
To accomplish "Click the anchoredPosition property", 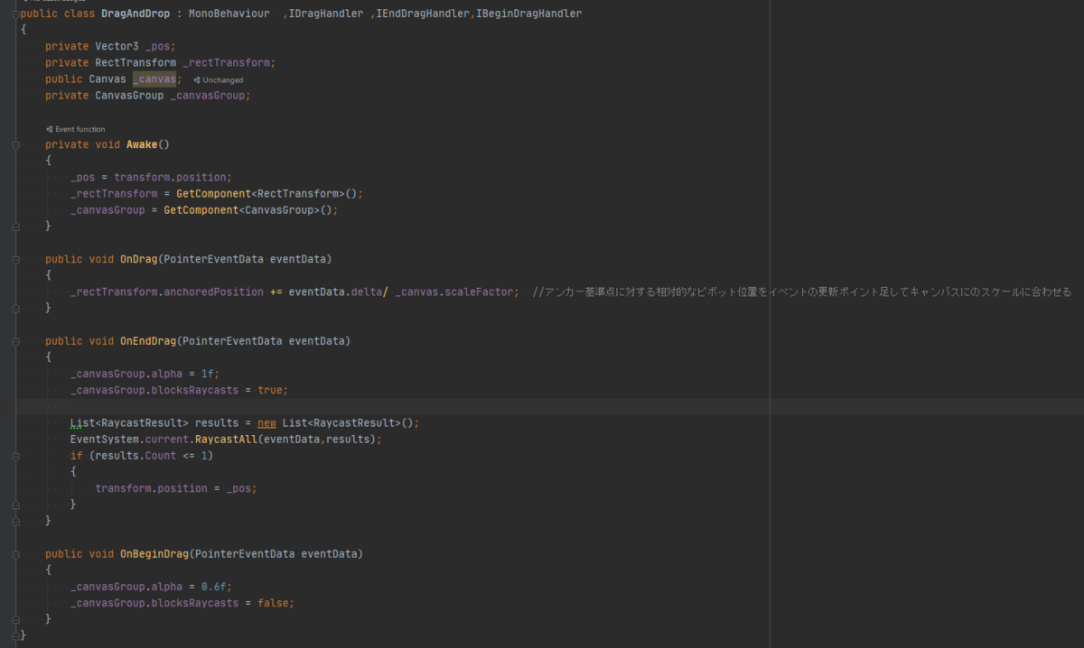I will pos(214,292).
